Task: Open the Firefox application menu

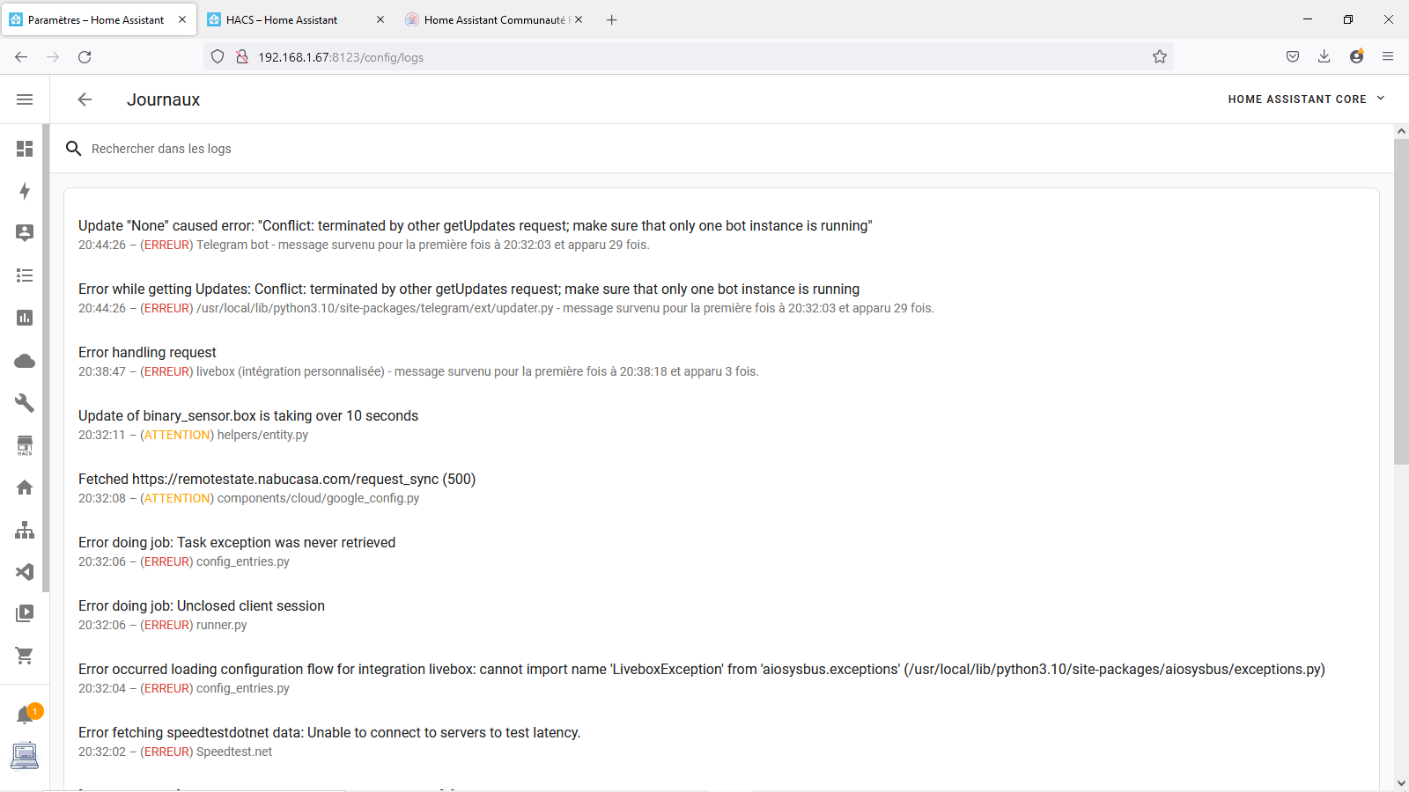Action: (x=1388, y=56)
